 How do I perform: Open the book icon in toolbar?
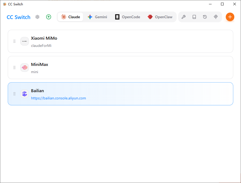pos(194,17)
